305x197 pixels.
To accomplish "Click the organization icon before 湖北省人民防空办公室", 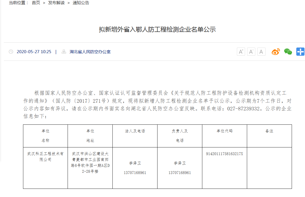I will 64,52.
